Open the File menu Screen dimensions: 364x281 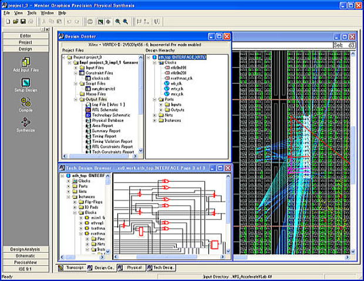pyautogui.click(x=6, y=13)
